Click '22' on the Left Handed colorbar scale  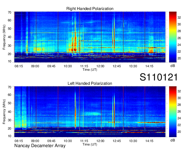179,125
